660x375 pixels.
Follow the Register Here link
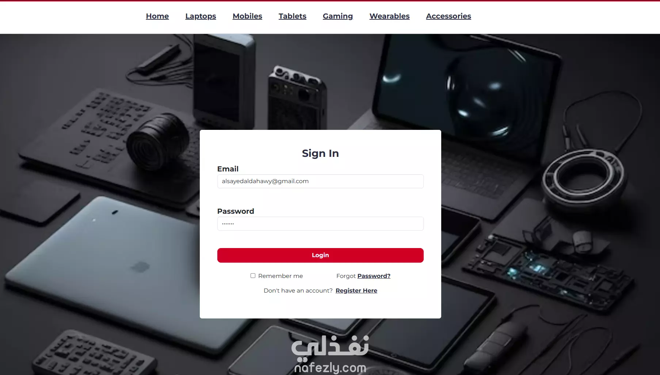pyautogui.click(x=356, y=290)
